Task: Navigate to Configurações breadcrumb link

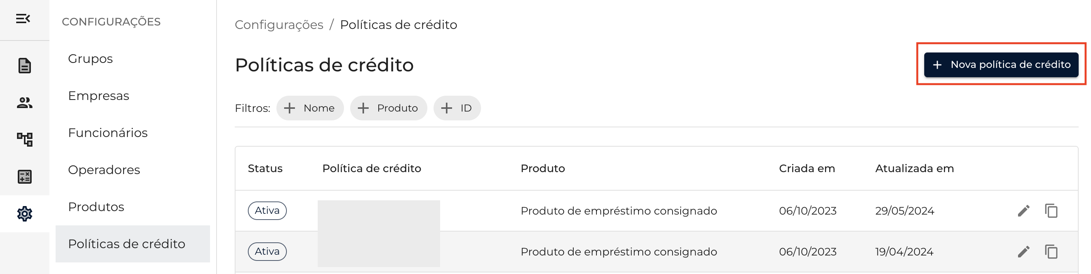Action: click(x=279, y=25)
